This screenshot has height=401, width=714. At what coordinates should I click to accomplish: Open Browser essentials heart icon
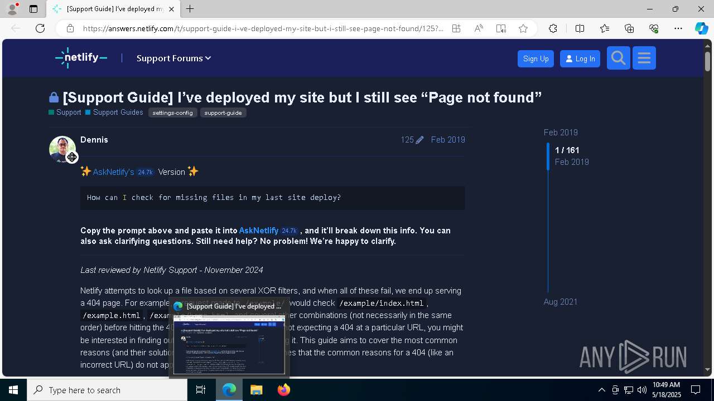[654, 28]
